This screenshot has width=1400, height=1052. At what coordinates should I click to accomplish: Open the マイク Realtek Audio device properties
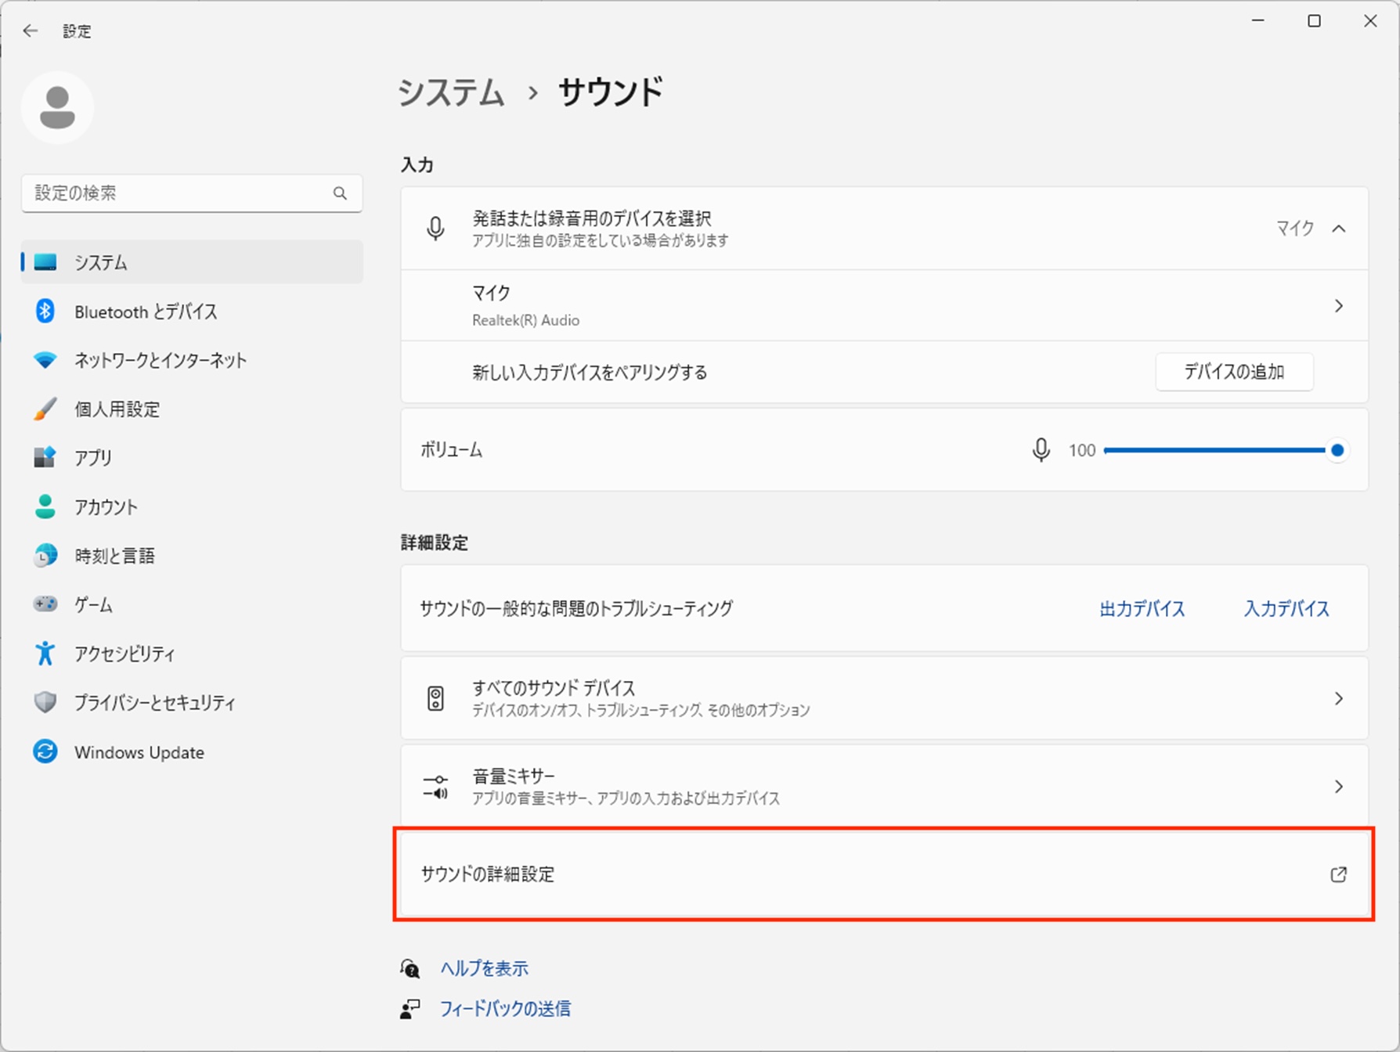[x=883, y=305]
